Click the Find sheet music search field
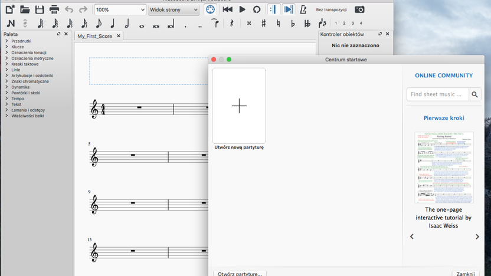Image resolution: width=491 pixels, height=276 pixels. [x=437, y=94]
